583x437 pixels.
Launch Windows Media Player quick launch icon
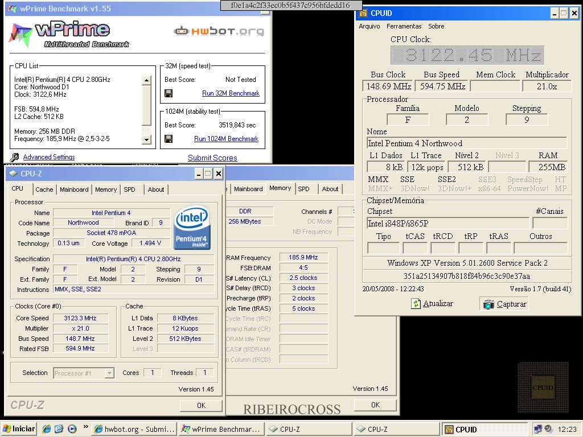(72, 429)
